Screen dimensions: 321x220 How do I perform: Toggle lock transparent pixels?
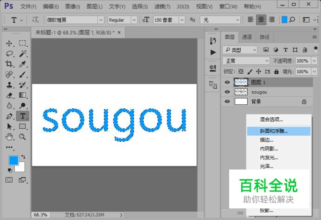(241, 71)
